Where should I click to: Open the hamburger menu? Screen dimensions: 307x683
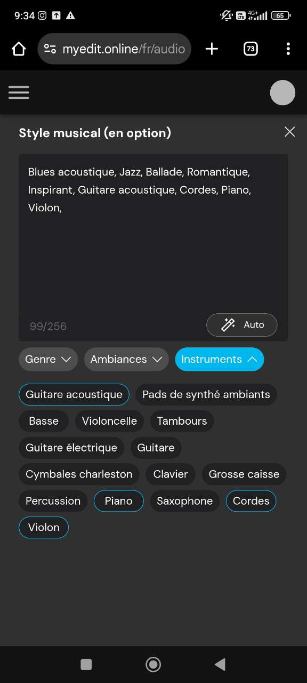pyautogui.click(x=19, y=92)
